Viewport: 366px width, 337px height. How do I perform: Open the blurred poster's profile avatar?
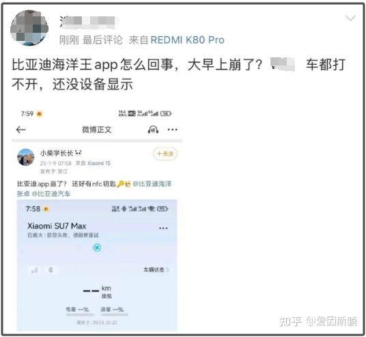pos(29,28)
